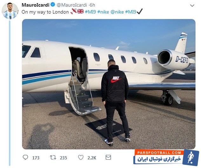Click the 2.2K likes count

tap(92, 158)
